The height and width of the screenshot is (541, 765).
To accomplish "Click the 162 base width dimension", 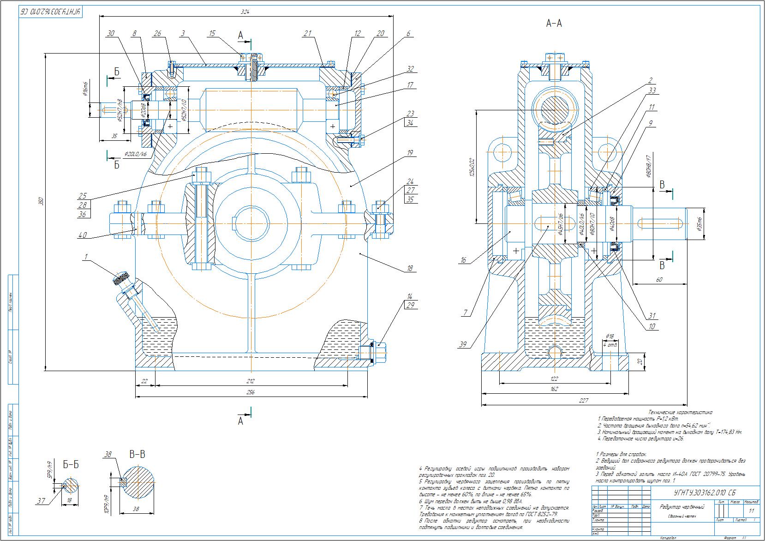I will pos(554,389).
